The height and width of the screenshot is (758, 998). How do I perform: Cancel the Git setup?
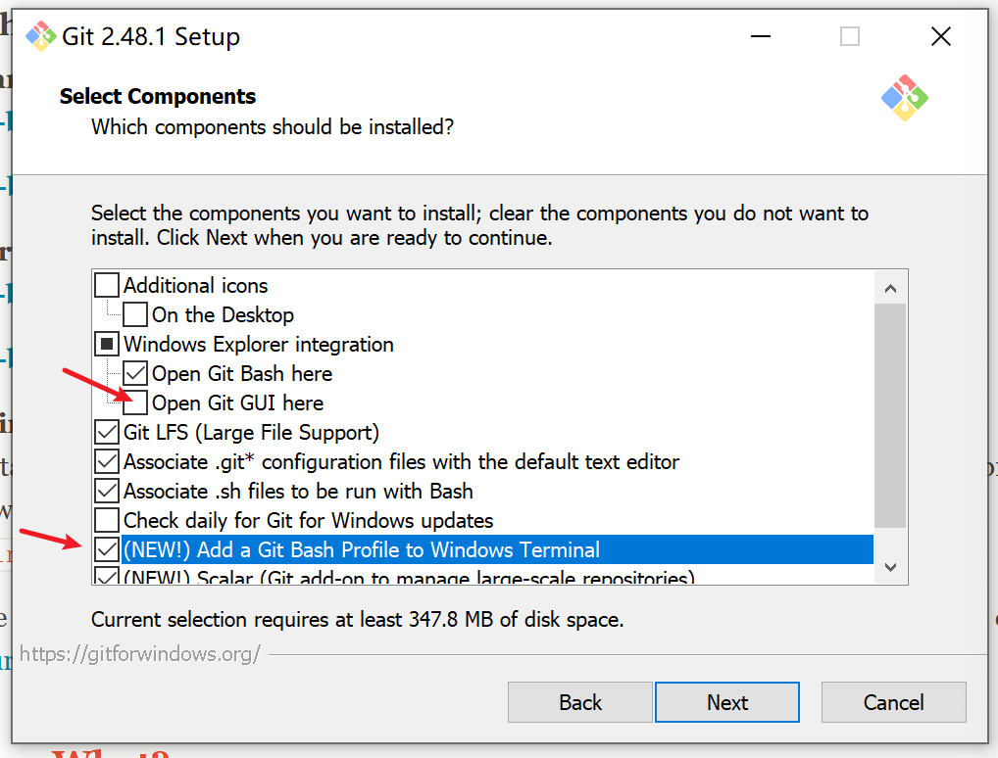coord(894,702)
